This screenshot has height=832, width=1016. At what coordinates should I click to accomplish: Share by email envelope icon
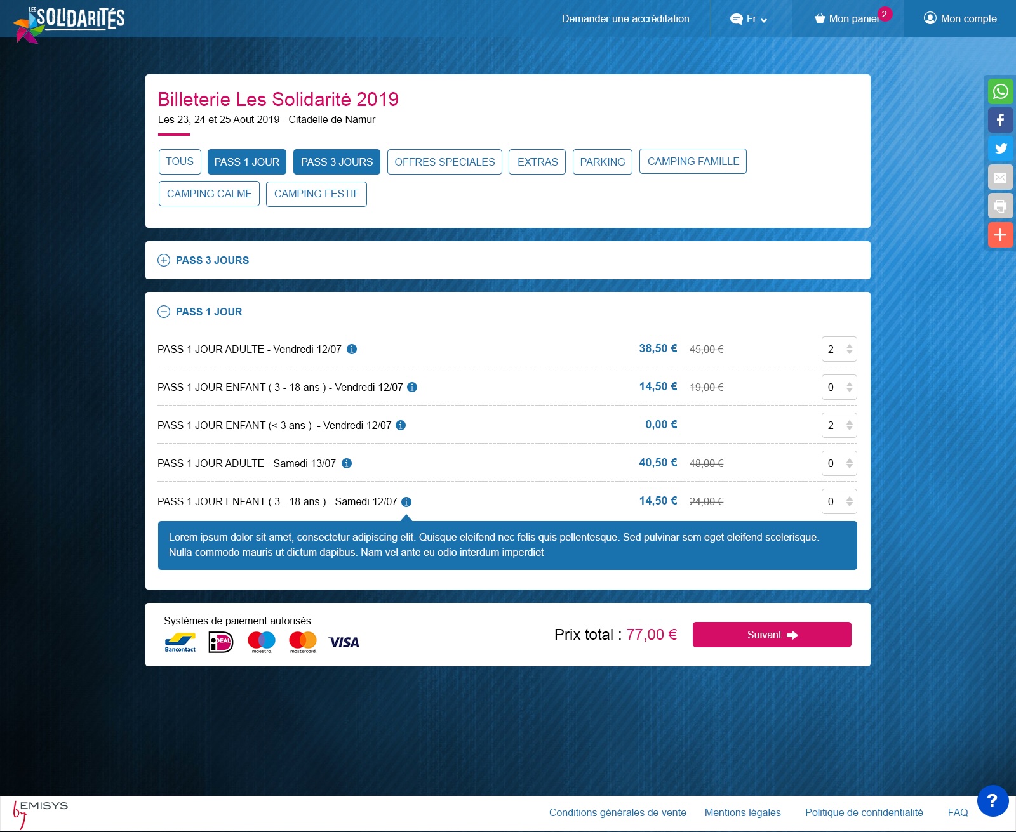(x=1000, y=177)
